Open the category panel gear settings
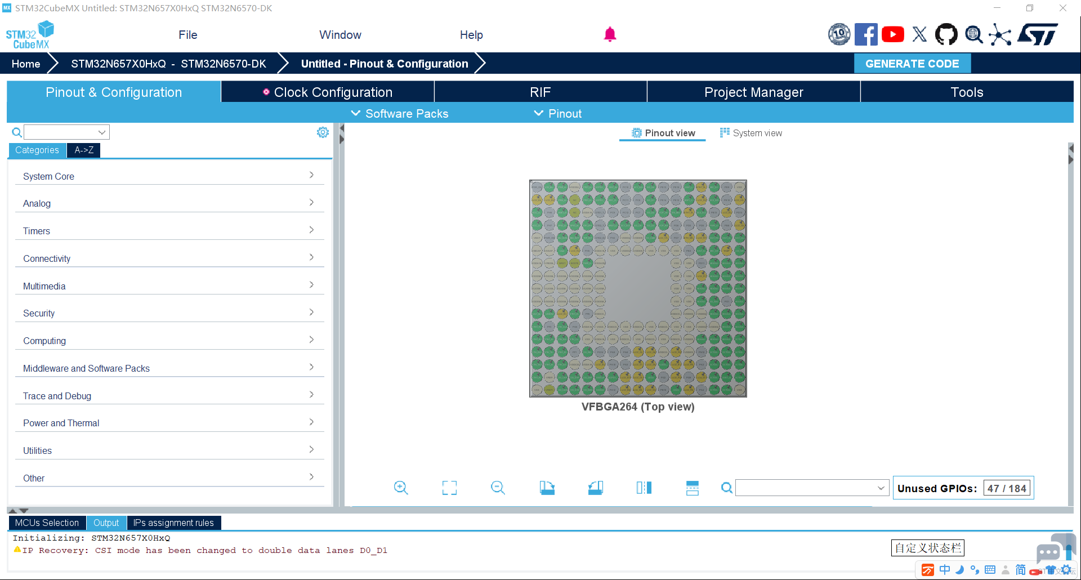The width and height of the screenshot is (1081, 580). (x=323, y=132)
